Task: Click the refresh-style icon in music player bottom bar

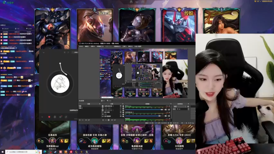Action: (66, 117)
